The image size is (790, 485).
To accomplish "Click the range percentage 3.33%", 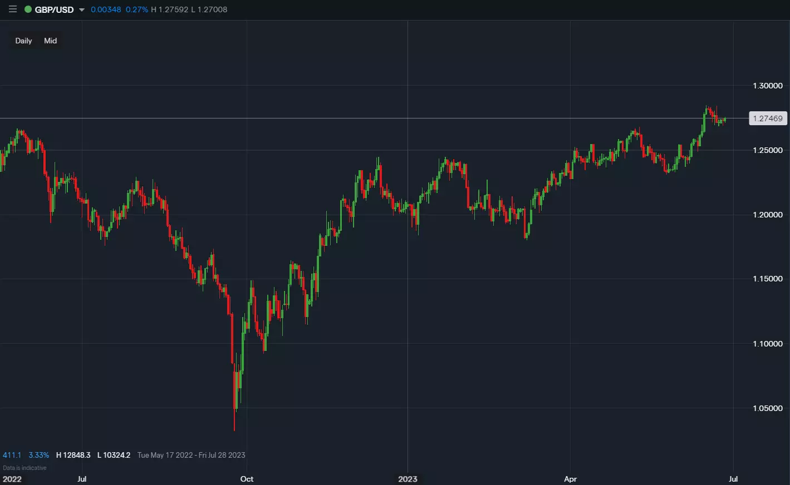I will pos(39,455).
